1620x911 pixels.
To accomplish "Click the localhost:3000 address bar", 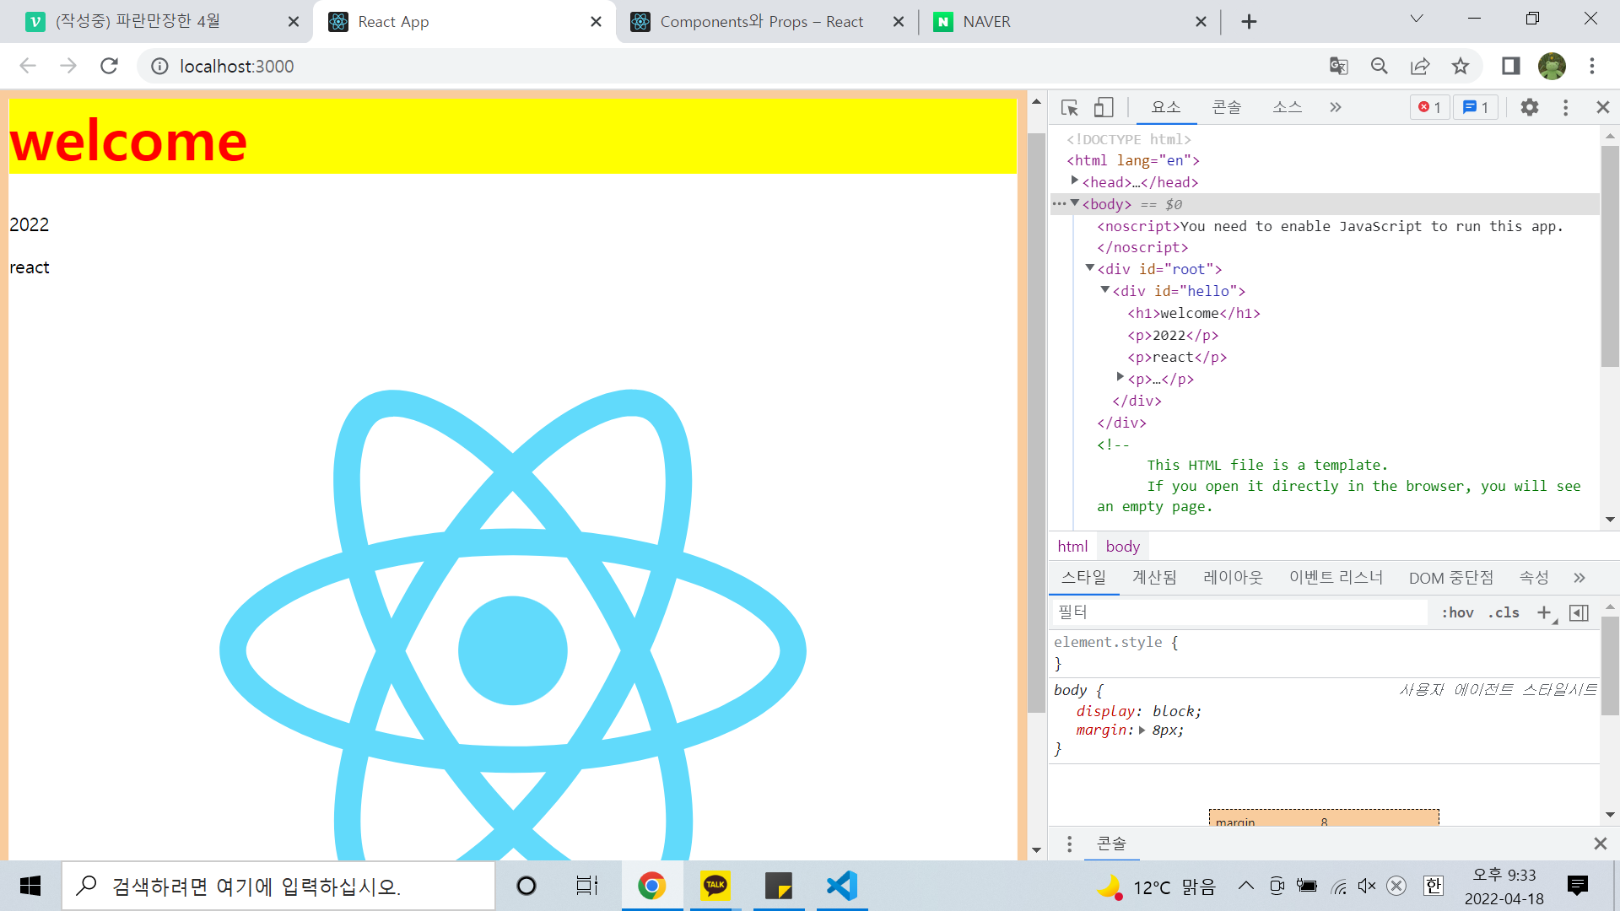I will point(236,66).
